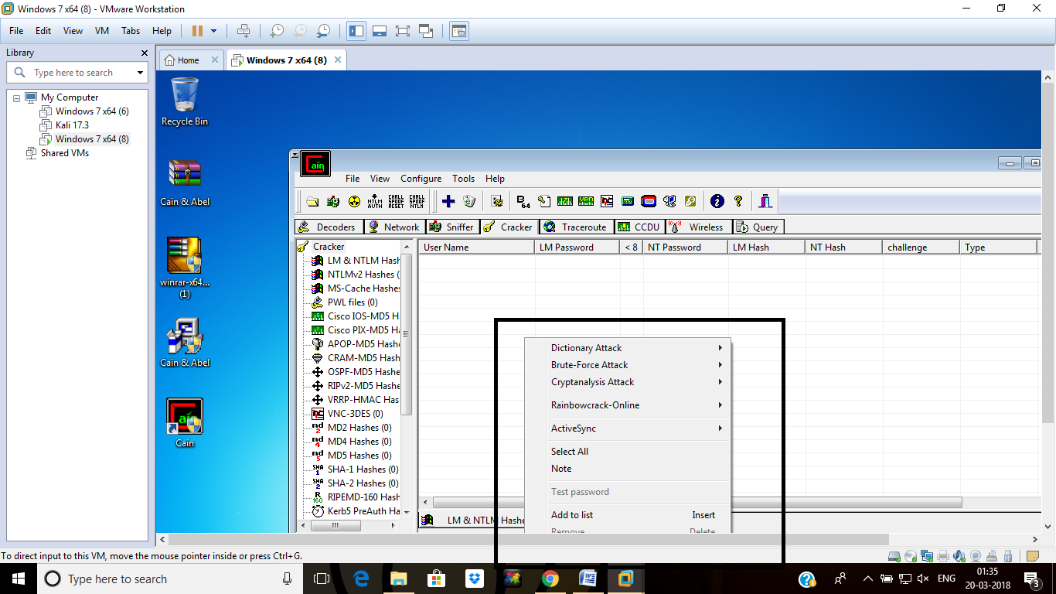This screenshot has width=1056, height=594.
Task: Open the pause button dropdown arrow
Action: [x=214, y=31]
